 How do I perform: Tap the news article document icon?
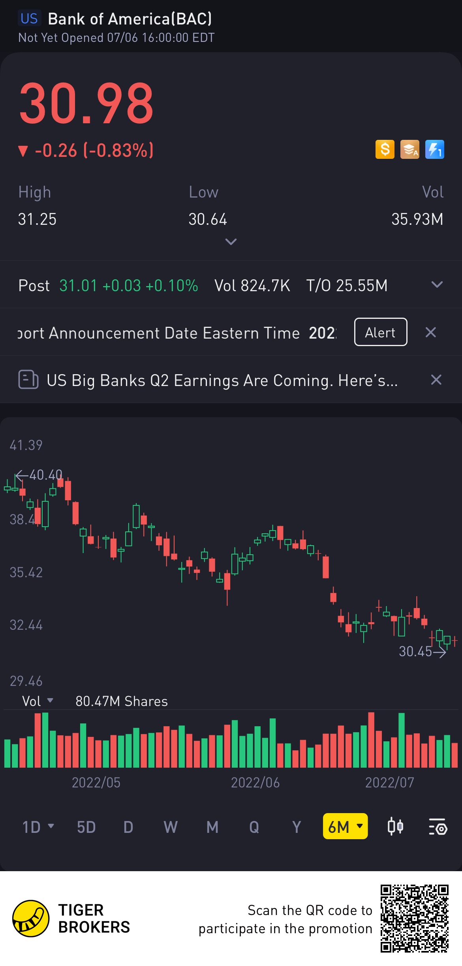[x=28, y=380]
